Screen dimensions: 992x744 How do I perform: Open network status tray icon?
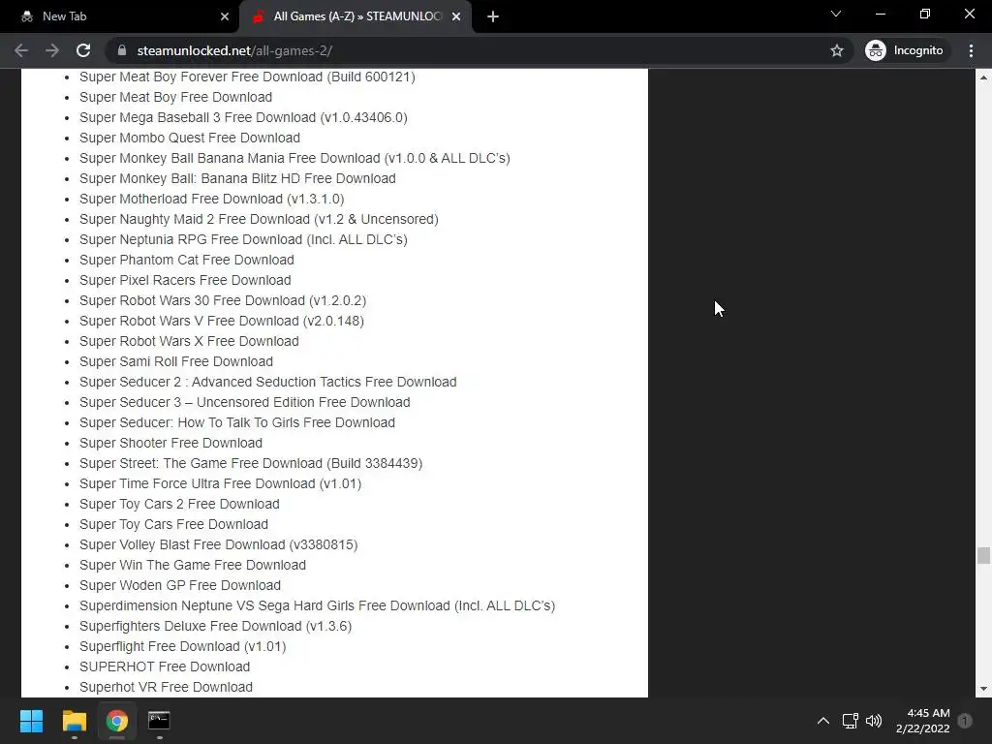coord(850,721)
